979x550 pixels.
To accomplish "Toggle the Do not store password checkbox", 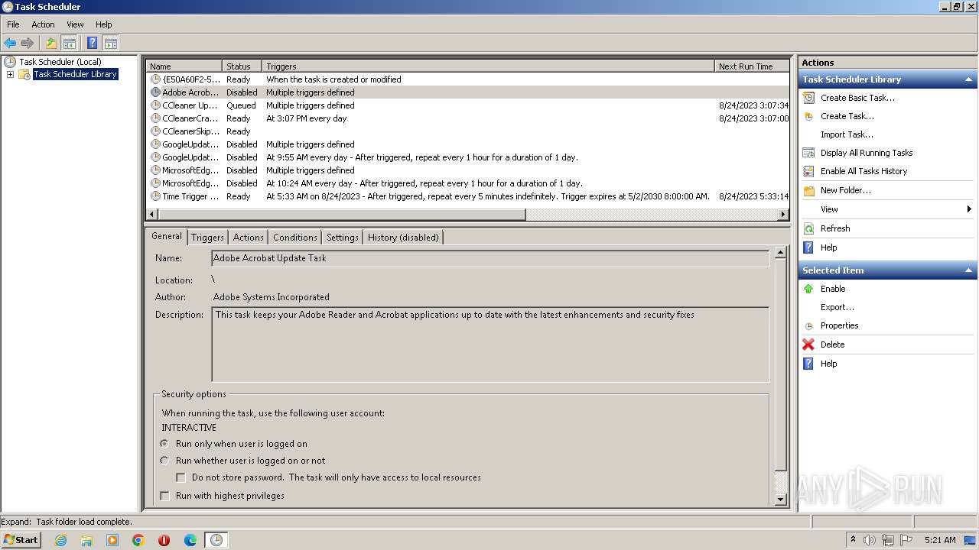I will point(181,477).
